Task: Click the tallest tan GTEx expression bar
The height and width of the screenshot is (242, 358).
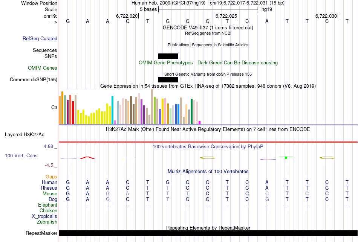Action: 152,107
